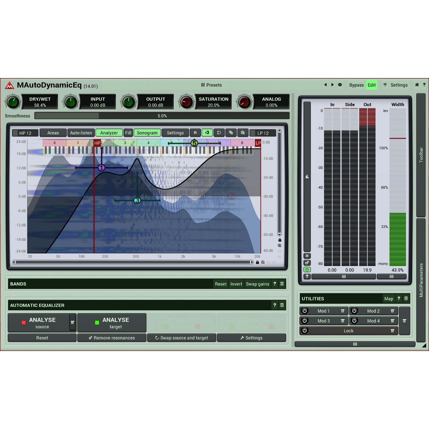Viewport: 429px width, 429px height.
Task: Switch to Edit mode
Action: click(372, 85)
